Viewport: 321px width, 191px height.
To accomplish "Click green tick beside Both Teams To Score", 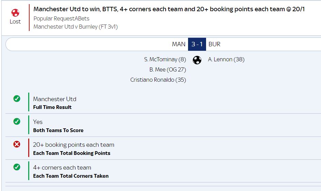I will (17, 121).
